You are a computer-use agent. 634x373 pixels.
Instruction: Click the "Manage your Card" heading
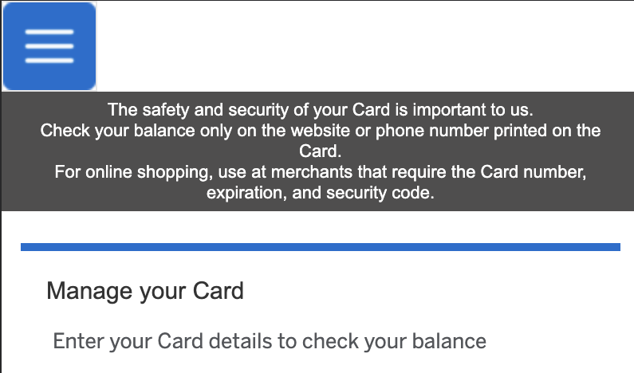pyautogui.click(x=145, y=290)
